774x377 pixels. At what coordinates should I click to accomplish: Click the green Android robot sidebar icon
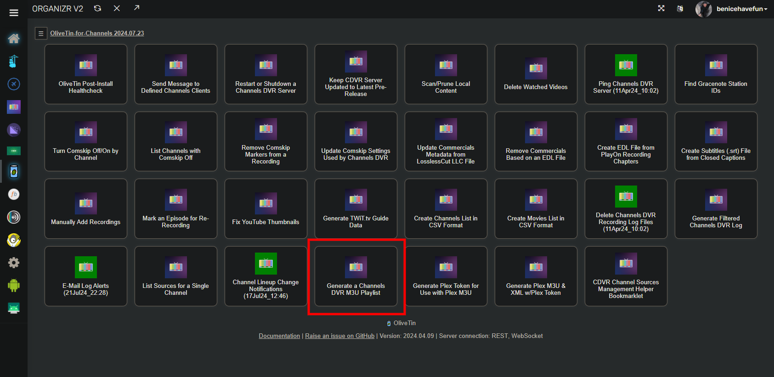(x=14, y=286)
